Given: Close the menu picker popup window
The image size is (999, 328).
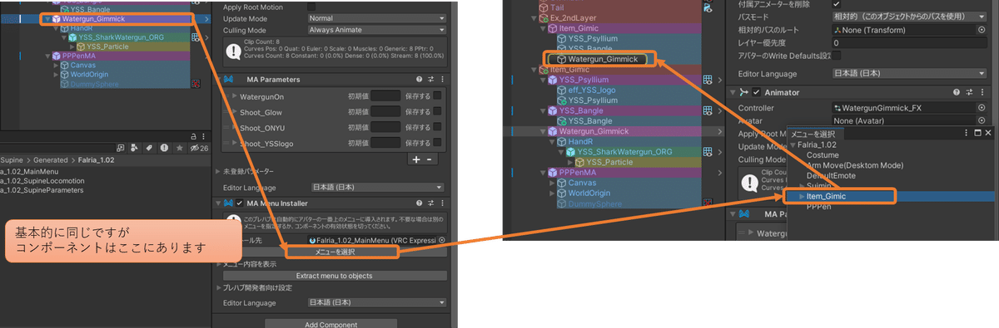Looking at the screenshot, I should 988,134.
